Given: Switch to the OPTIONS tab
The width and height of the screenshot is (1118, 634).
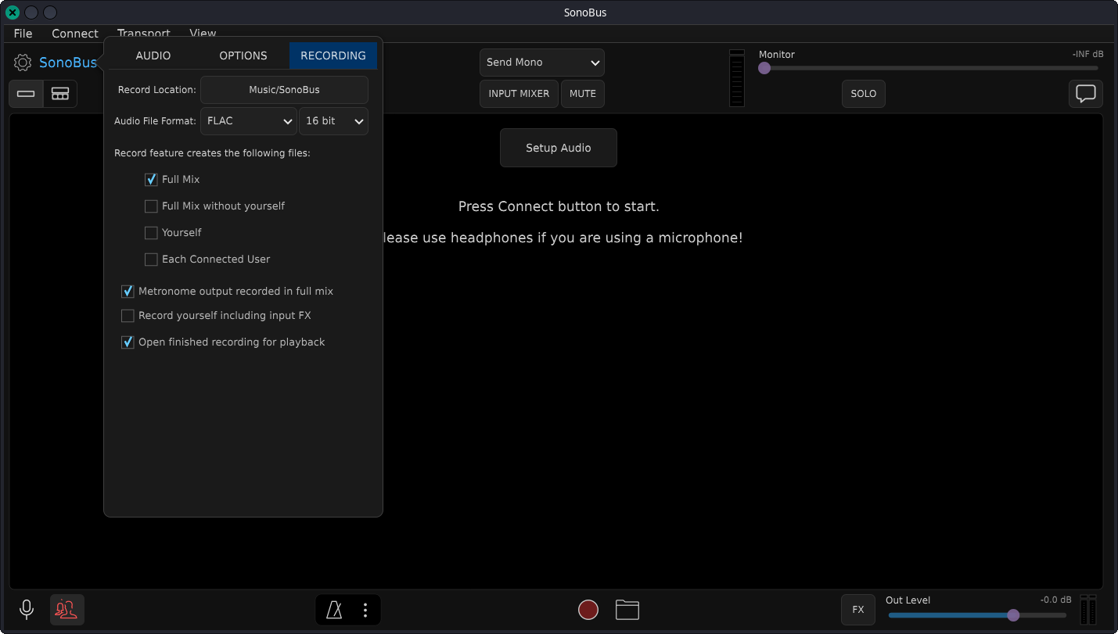Looking at the screenshot, I should pyautogui.click(x=243, y=56).
